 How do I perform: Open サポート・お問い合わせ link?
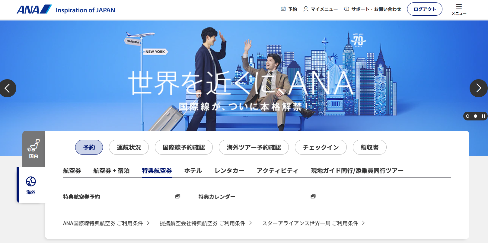point(372,9)
